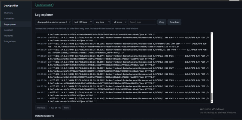Click the log scrollbar up arrow

212,34
